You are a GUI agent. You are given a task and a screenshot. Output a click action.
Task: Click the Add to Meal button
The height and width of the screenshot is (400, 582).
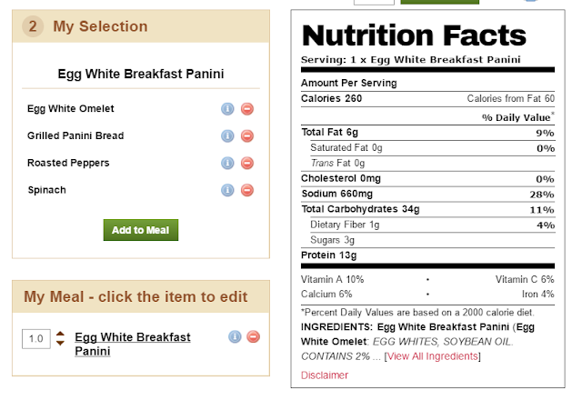141,230
